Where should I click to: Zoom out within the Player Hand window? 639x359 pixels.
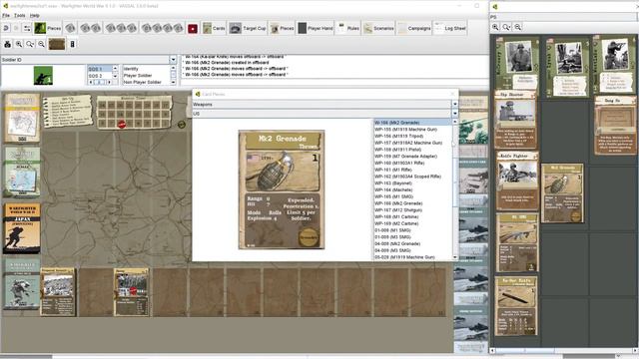click(517, 27)
